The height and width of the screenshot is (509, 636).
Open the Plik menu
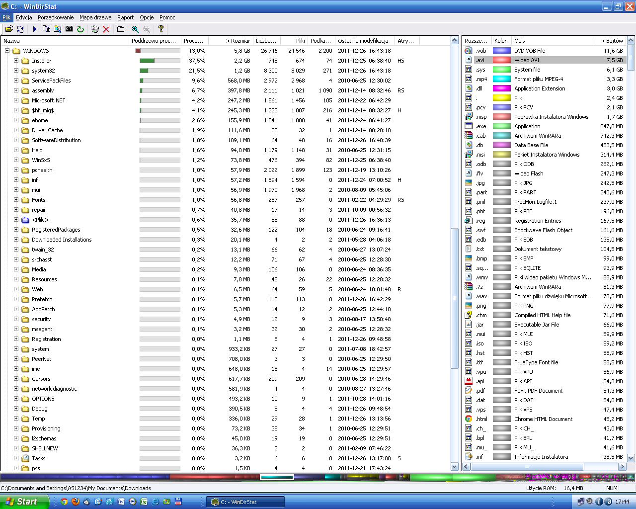6,17
